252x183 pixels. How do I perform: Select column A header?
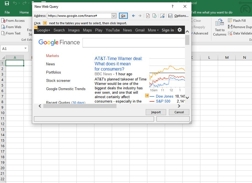[15, 58]
